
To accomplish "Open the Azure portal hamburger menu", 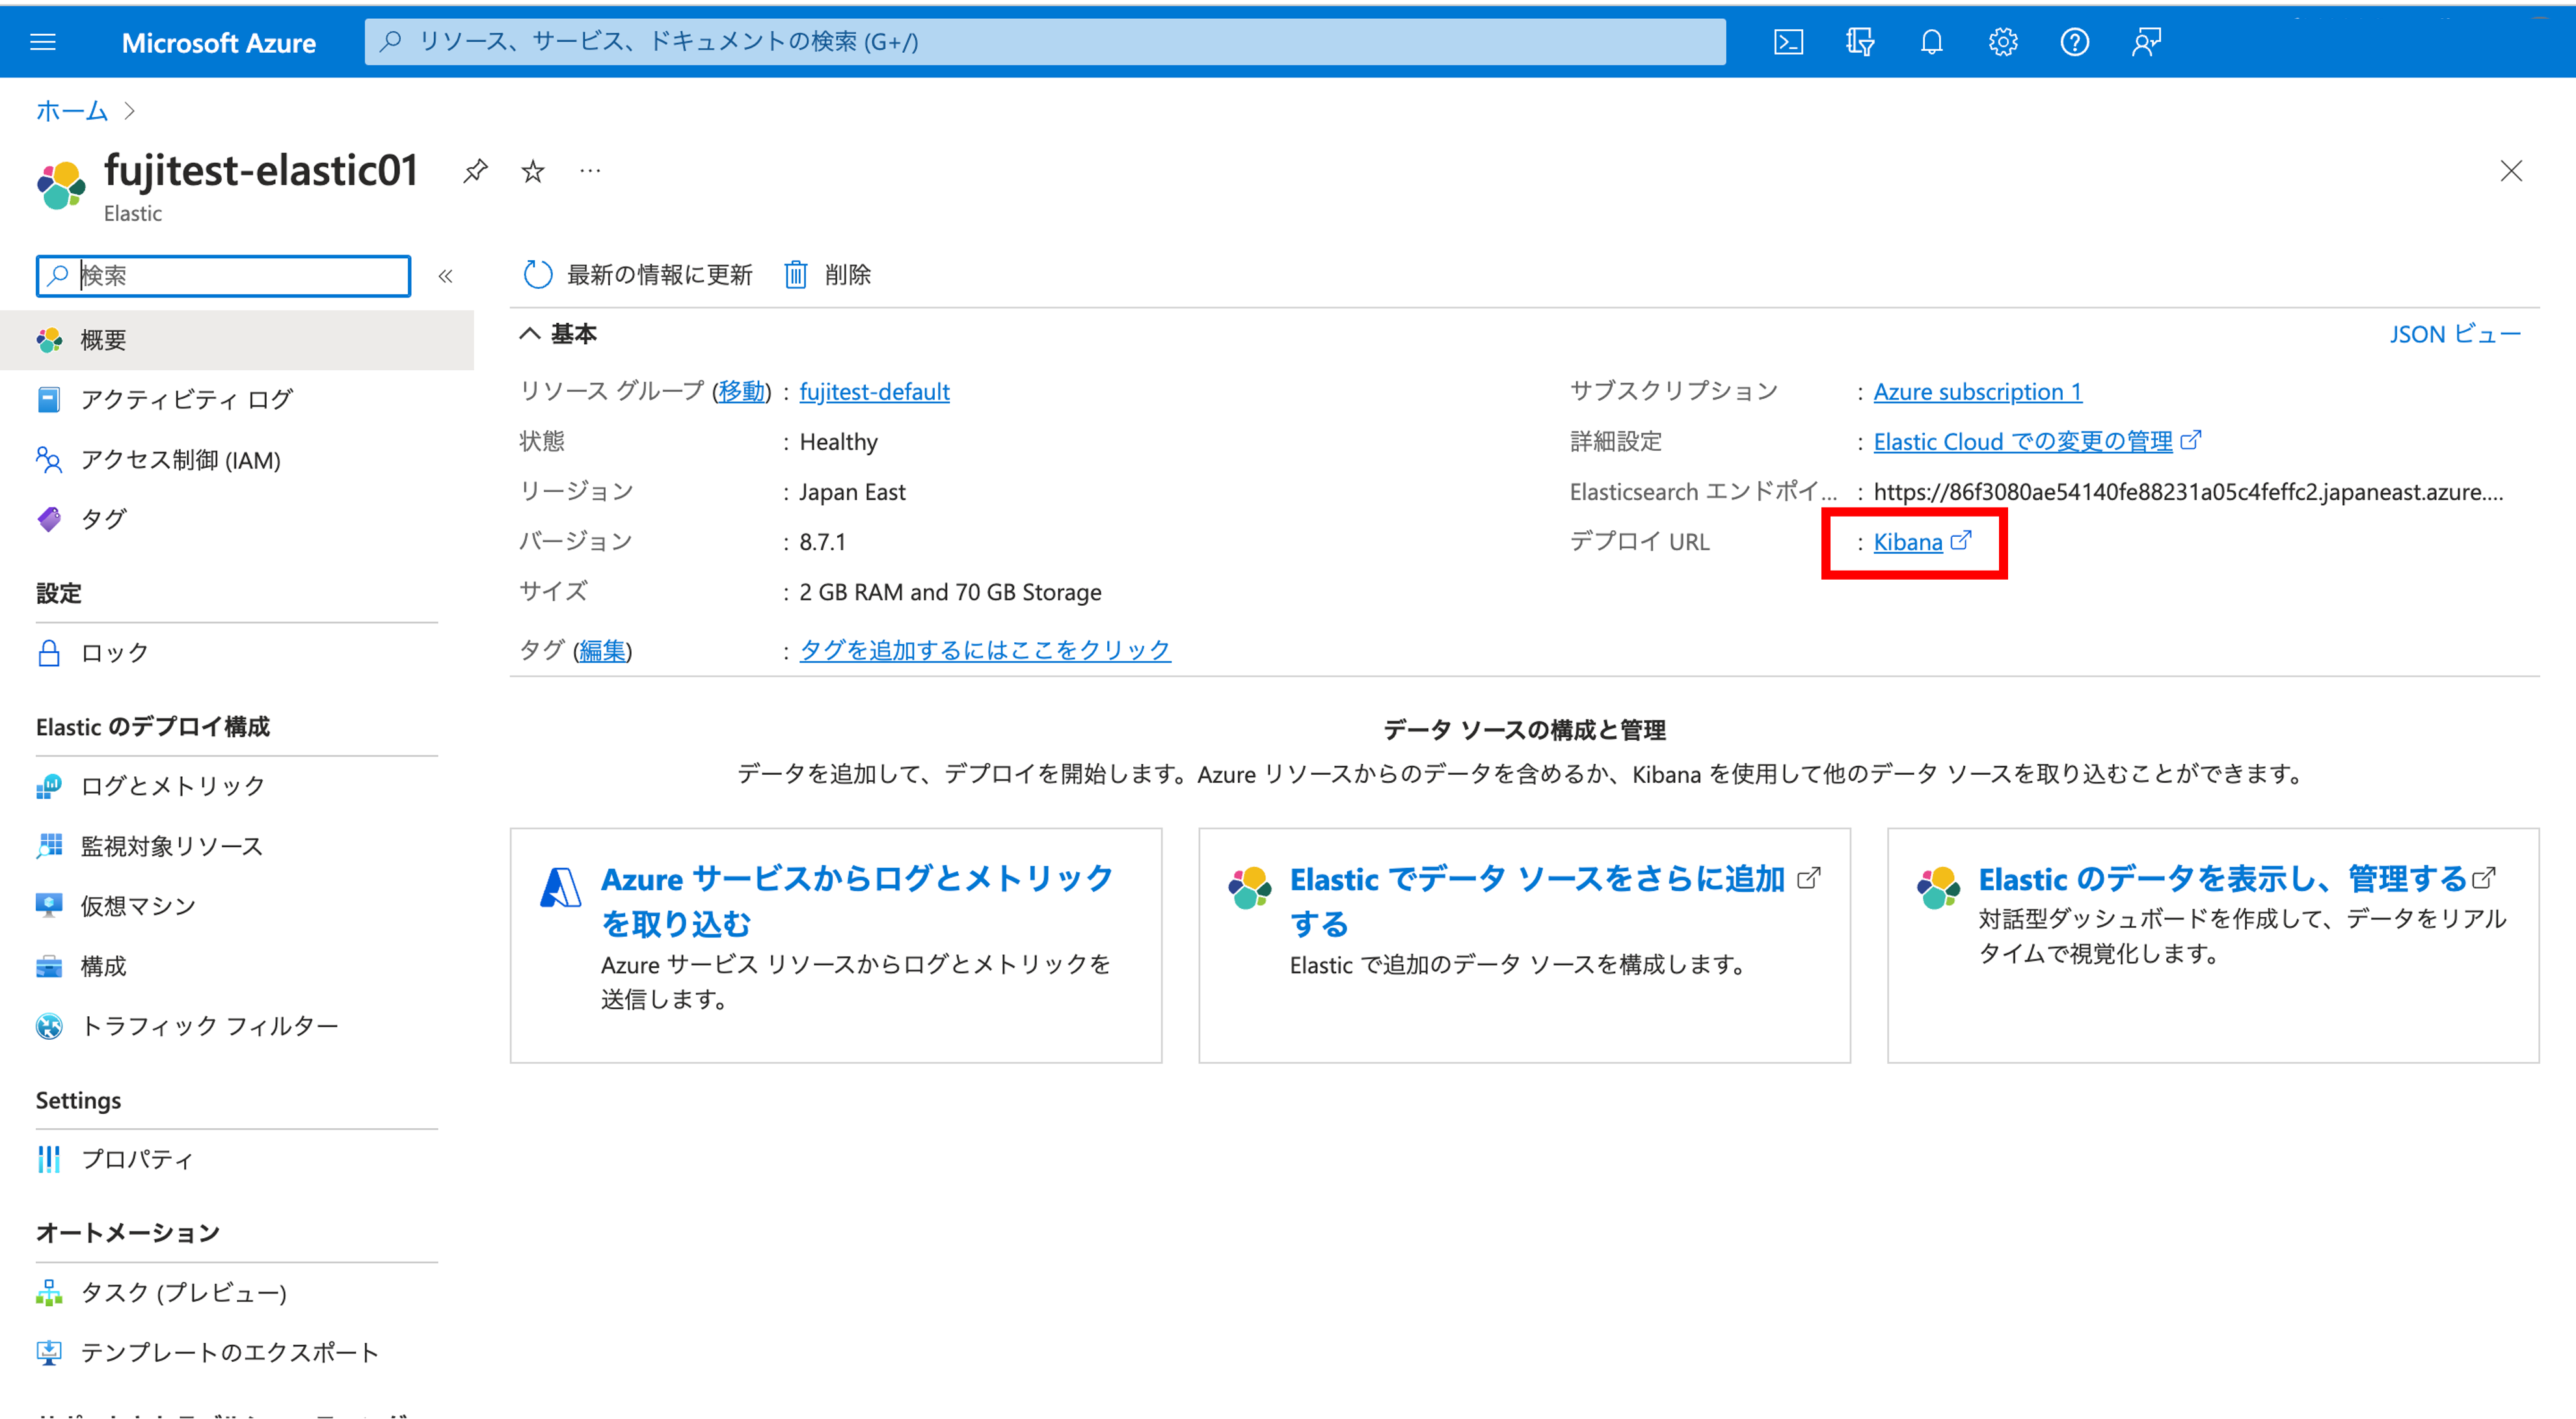I will point(43,42).
